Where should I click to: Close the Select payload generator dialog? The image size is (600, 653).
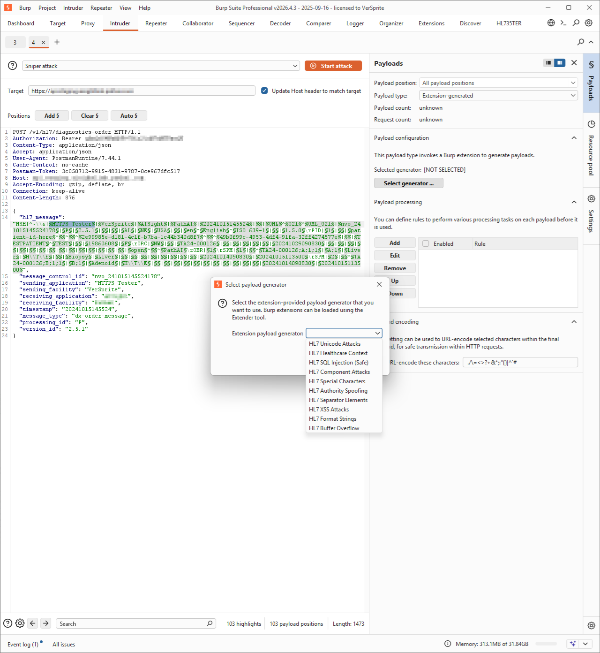tap(379, 284)
